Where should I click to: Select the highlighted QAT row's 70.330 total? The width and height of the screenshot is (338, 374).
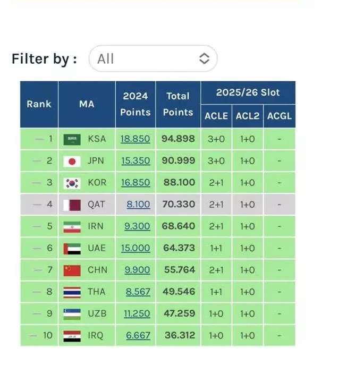(178, 205)
